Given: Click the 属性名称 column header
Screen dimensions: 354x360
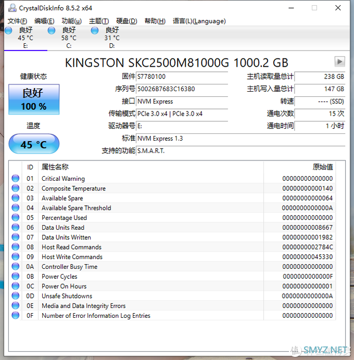Looking at the screenshot, I should coord(151,167).
